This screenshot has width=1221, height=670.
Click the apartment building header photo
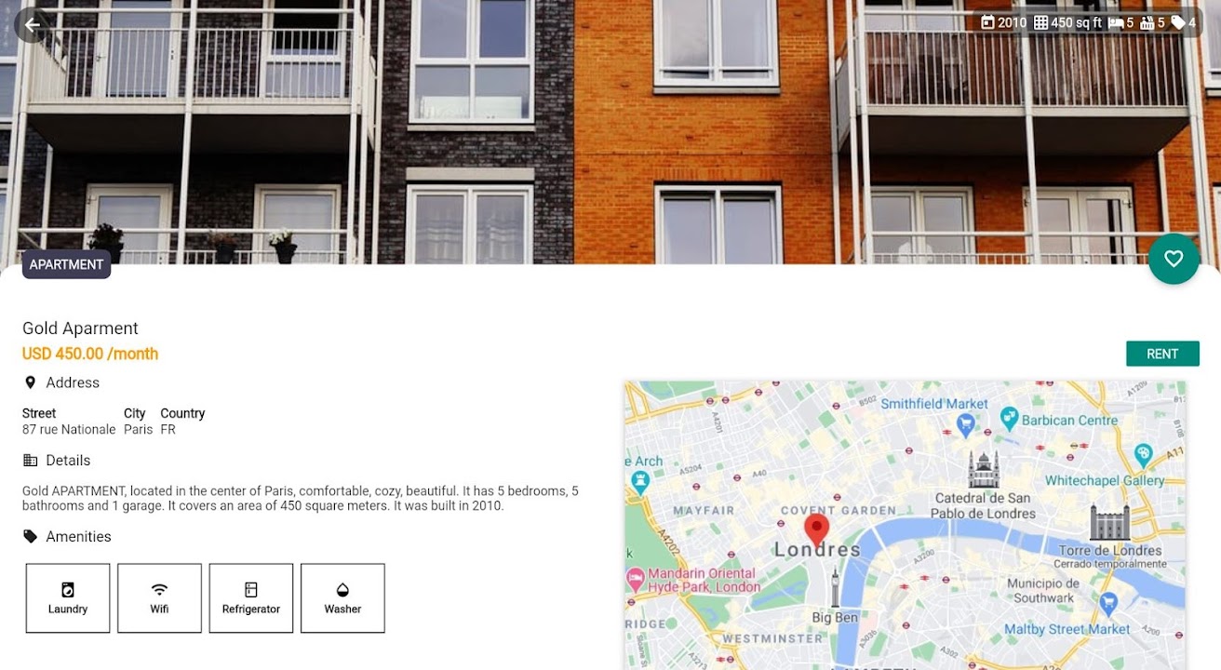(610, 132)
